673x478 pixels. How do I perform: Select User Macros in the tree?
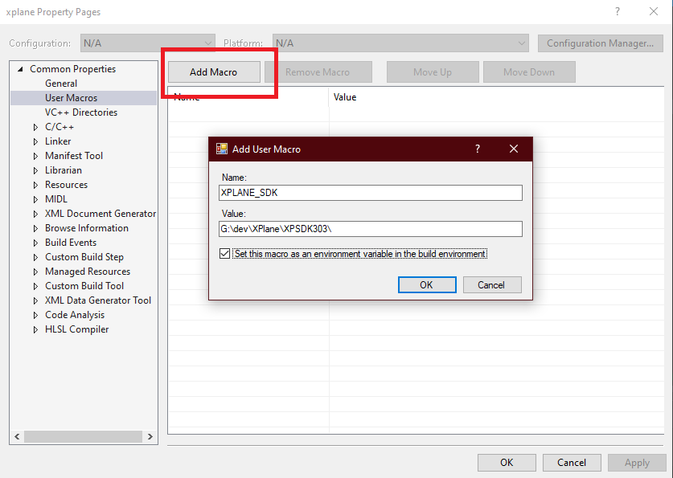tap(71, 98)
